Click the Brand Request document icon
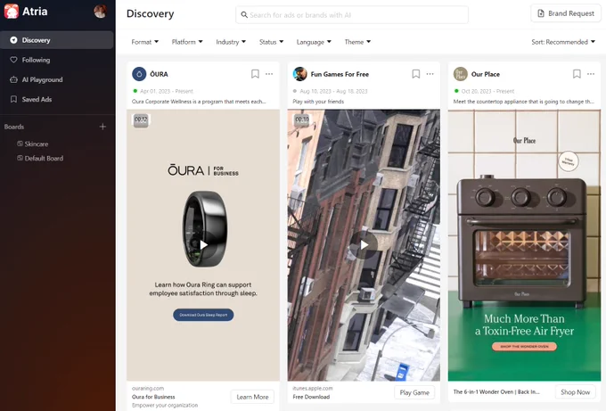This screenshot has width=606, height=411. coord(541,13)
